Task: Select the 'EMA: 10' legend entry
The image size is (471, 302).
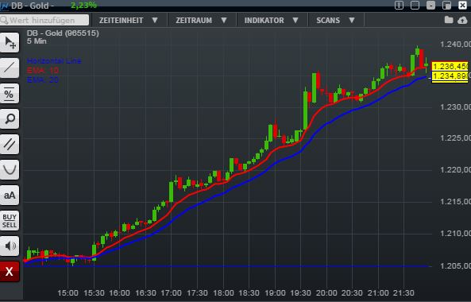Action: point(43,70)
